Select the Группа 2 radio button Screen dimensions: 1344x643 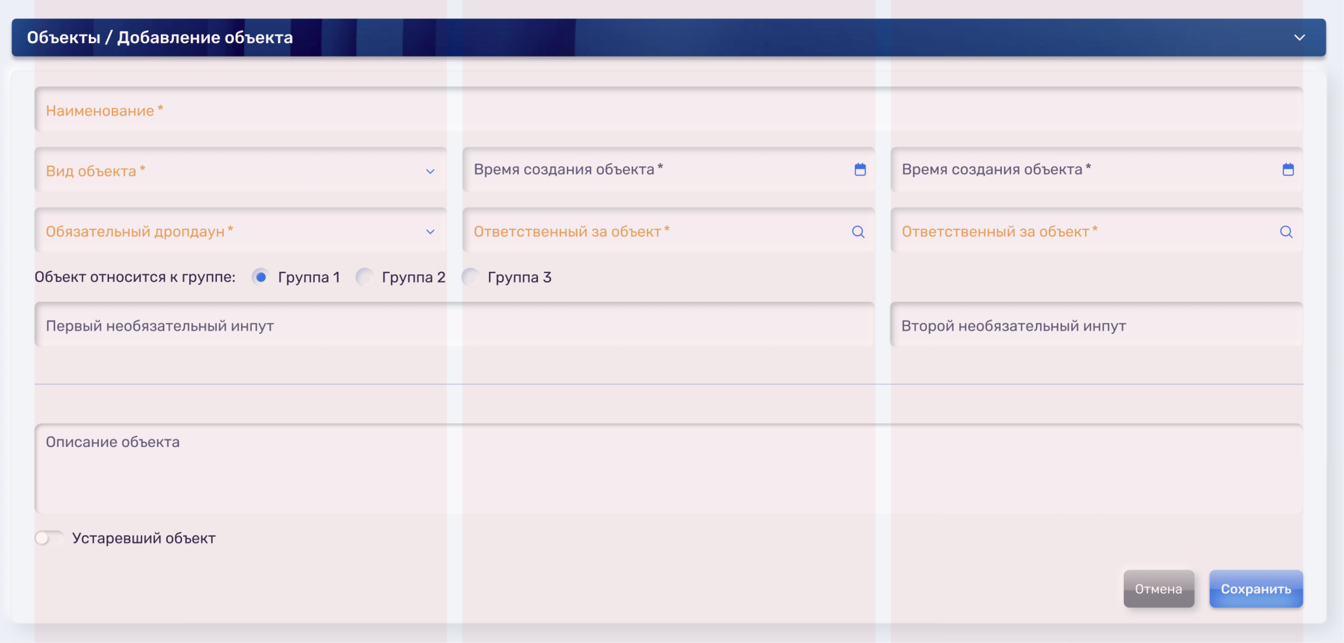click(x=364, y=277)
